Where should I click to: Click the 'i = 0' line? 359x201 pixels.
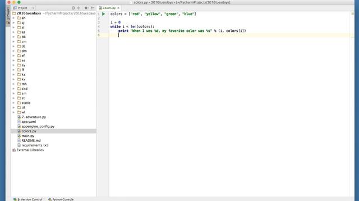(116, 22)
